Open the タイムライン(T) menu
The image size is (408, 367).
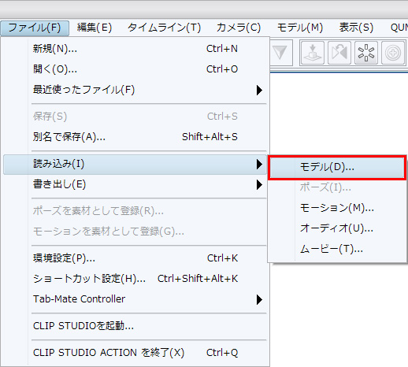click(x=165, y=28)
